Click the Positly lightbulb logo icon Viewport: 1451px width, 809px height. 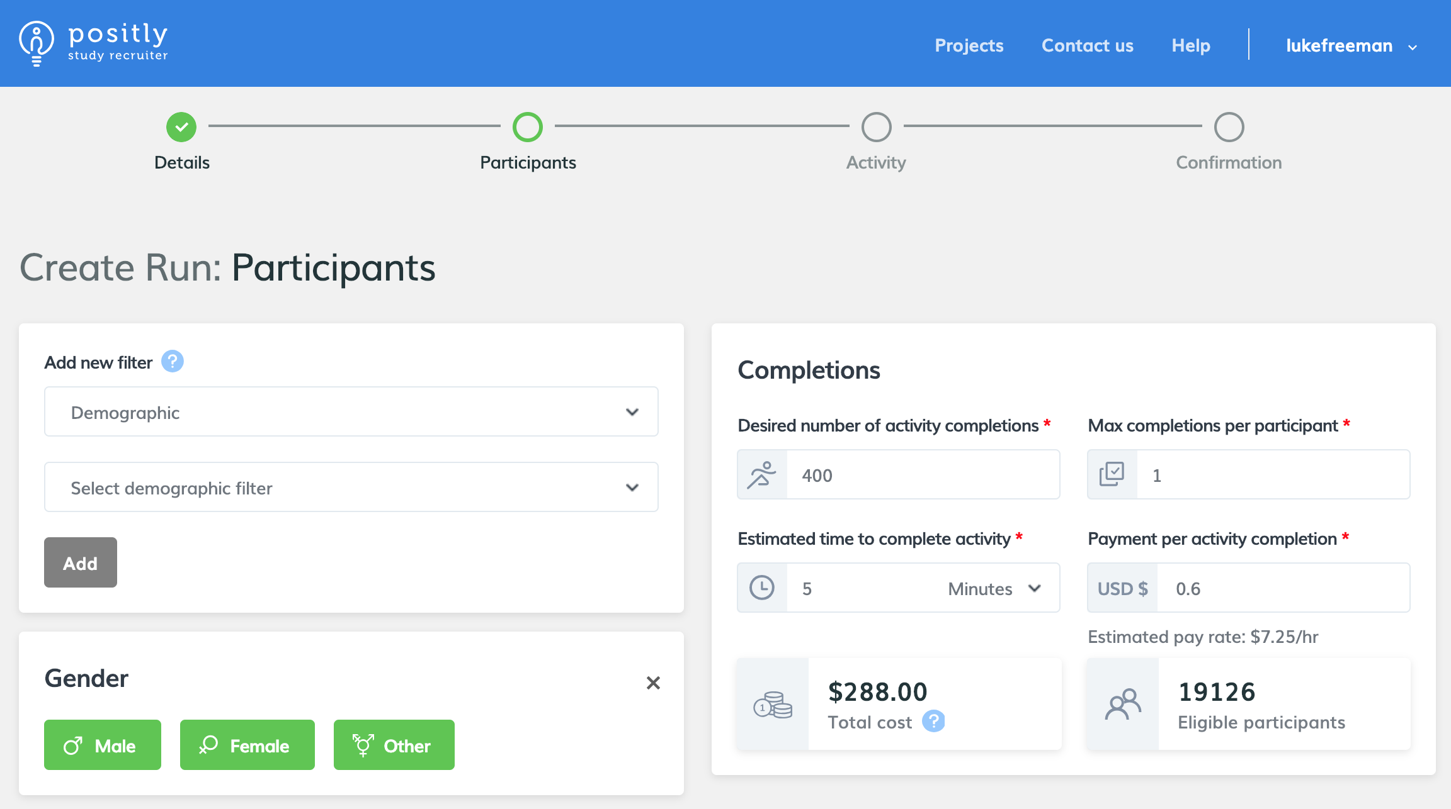point(36,43)
